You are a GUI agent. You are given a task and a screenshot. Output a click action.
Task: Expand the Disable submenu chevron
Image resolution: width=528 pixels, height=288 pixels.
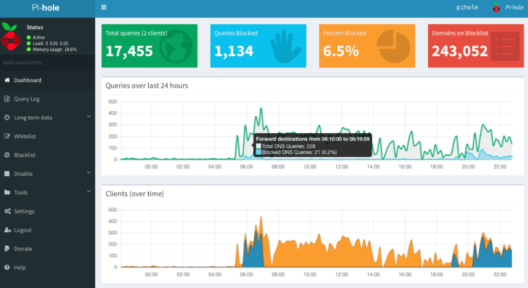click(x=88, y=173)
